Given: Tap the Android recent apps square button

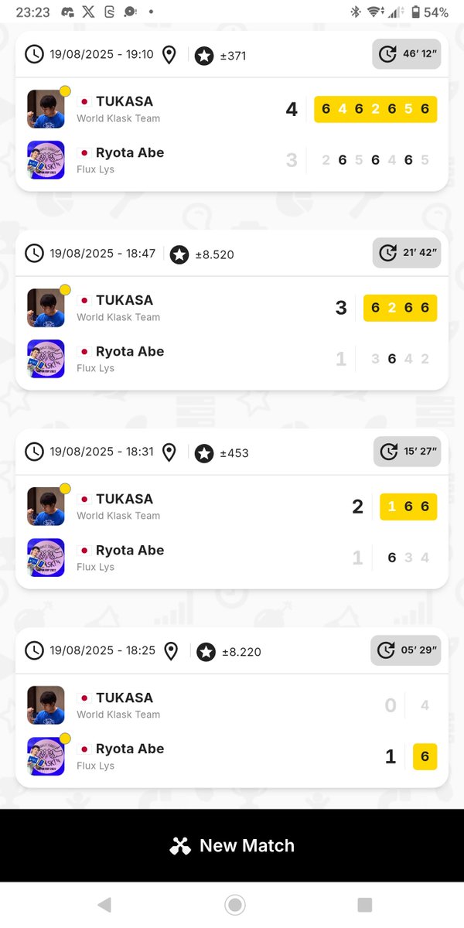Looking at the screenshot, I should 365,905.
